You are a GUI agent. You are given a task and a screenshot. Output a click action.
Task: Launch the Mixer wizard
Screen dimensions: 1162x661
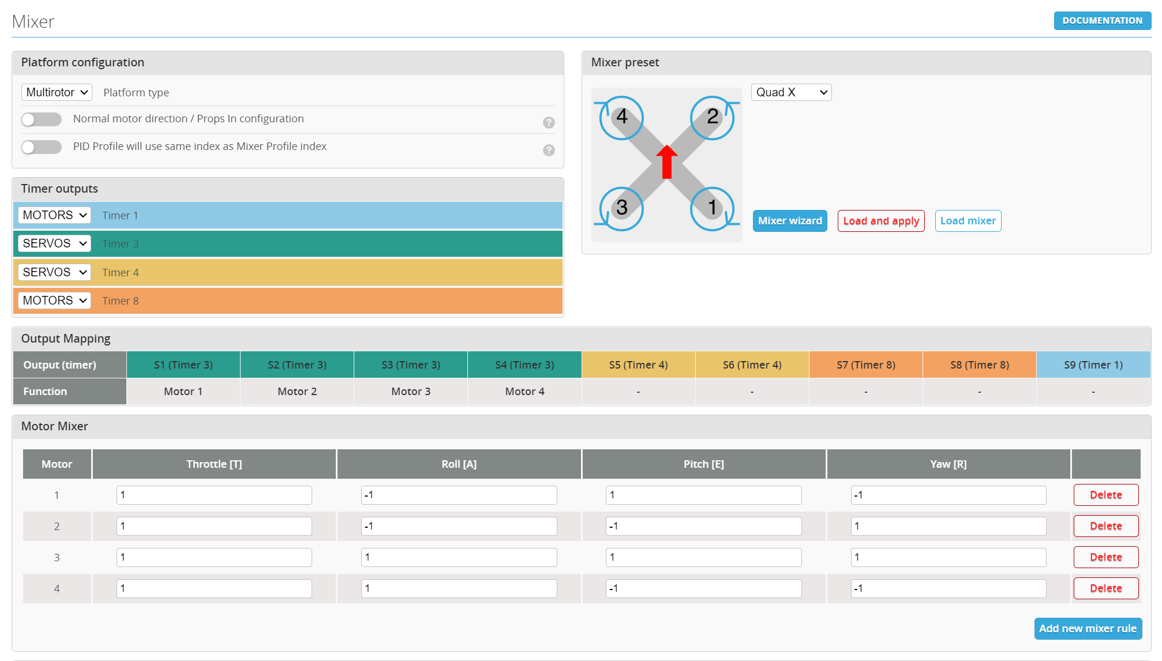789,220
